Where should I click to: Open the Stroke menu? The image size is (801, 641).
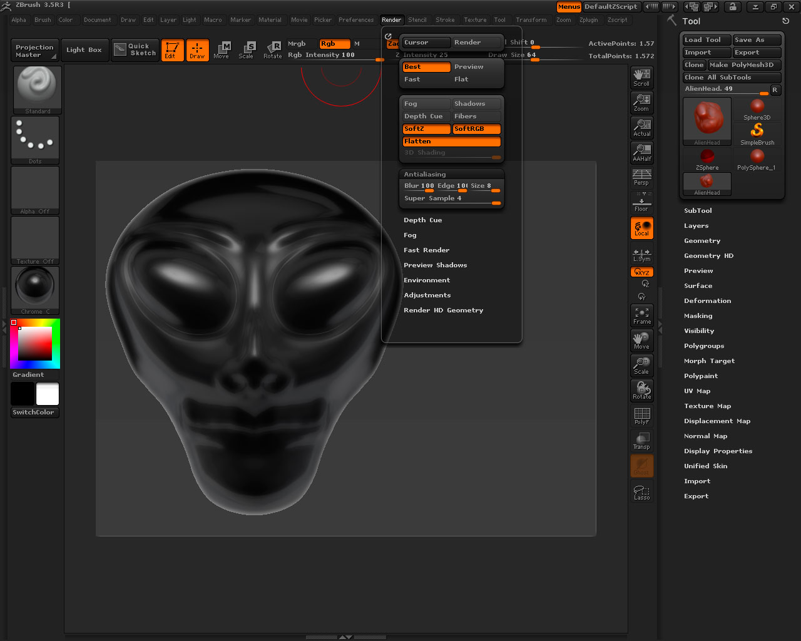point(445,20)
